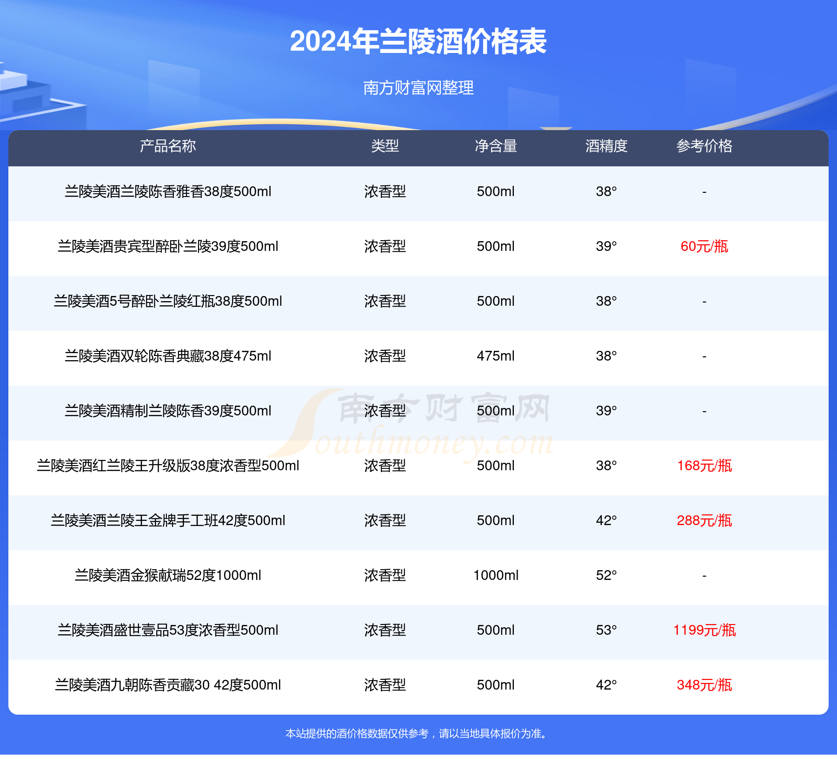Click the 60元/瓶 price
Screen dimensions: 837x776
point(704,246)
